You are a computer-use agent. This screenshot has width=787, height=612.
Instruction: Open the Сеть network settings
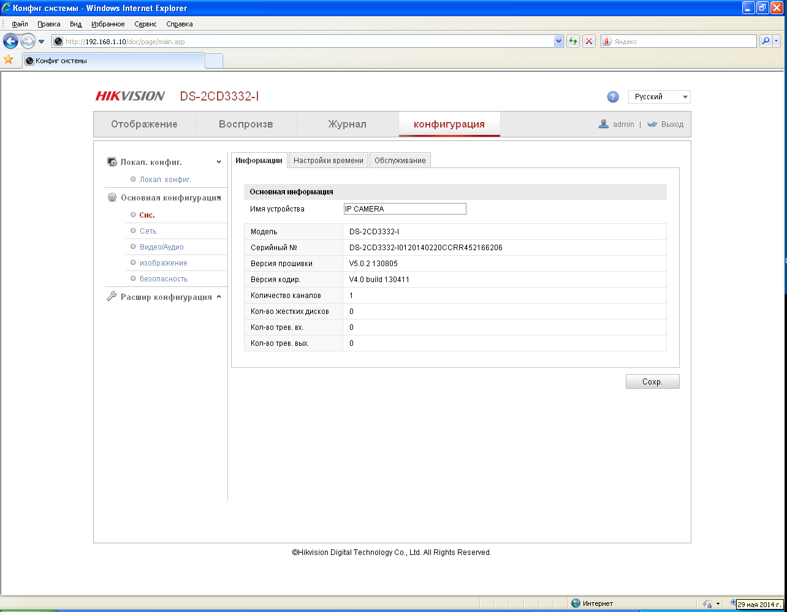point(148,231)
